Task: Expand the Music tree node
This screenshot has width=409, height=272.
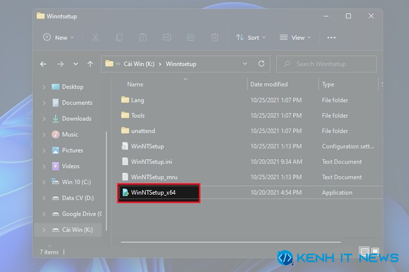Action: pyautogui.click(x=44, y=135)
